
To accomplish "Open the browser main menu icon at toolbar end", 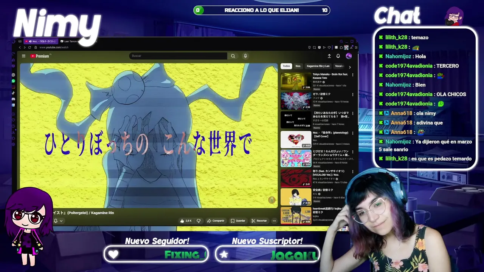I will 356,47.
